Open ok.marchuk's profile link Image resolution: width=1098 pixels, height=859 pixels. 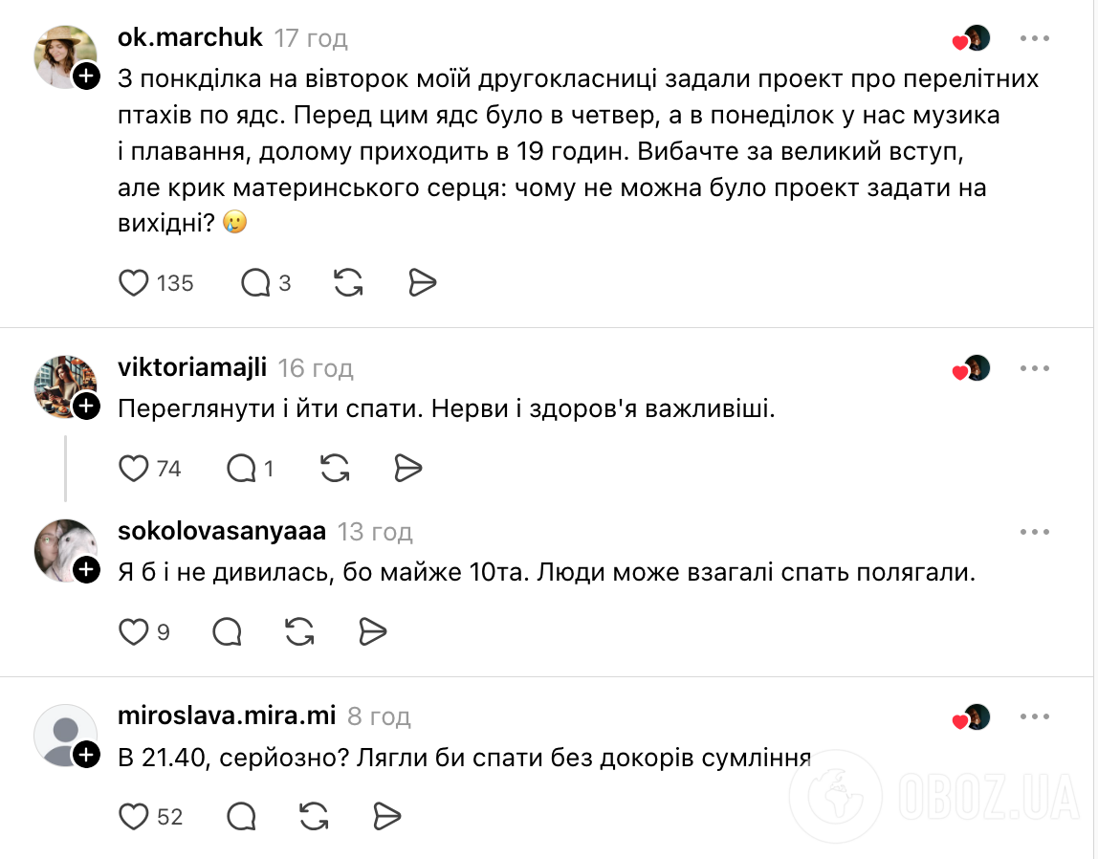click(x=188, y=37)
